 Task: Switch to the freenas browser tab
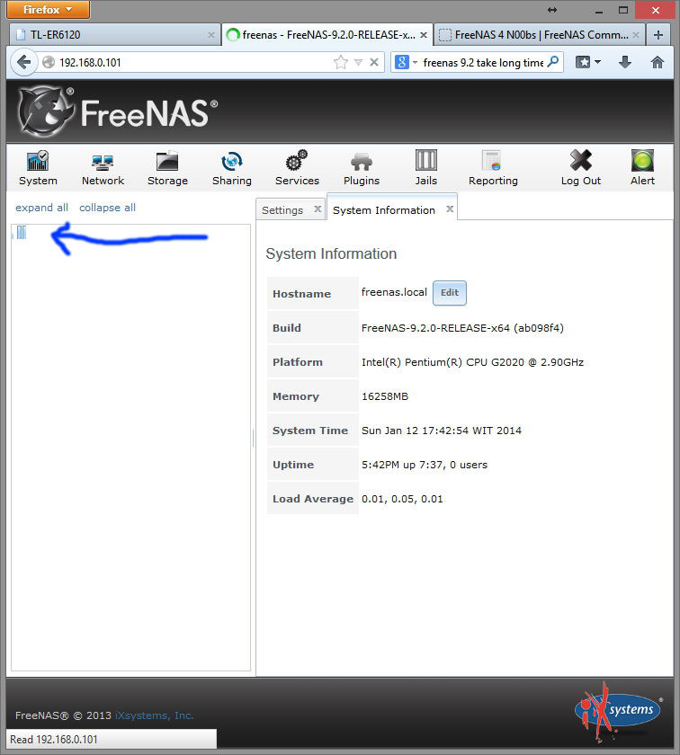[x=327, y=35]
